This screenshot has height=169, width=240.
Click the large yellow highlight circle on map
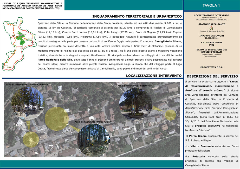click(x=56, y=119)
